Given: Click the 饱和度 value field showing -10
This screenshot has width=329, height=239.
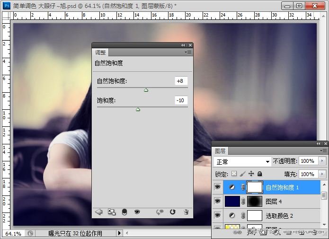Looking at the screenshot, I should [181, 100].
